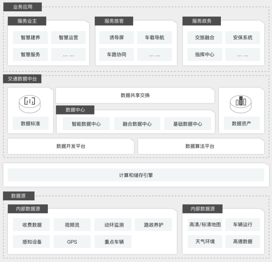Open the 车载导航 box
272x262 pixels.
(154, 37)
